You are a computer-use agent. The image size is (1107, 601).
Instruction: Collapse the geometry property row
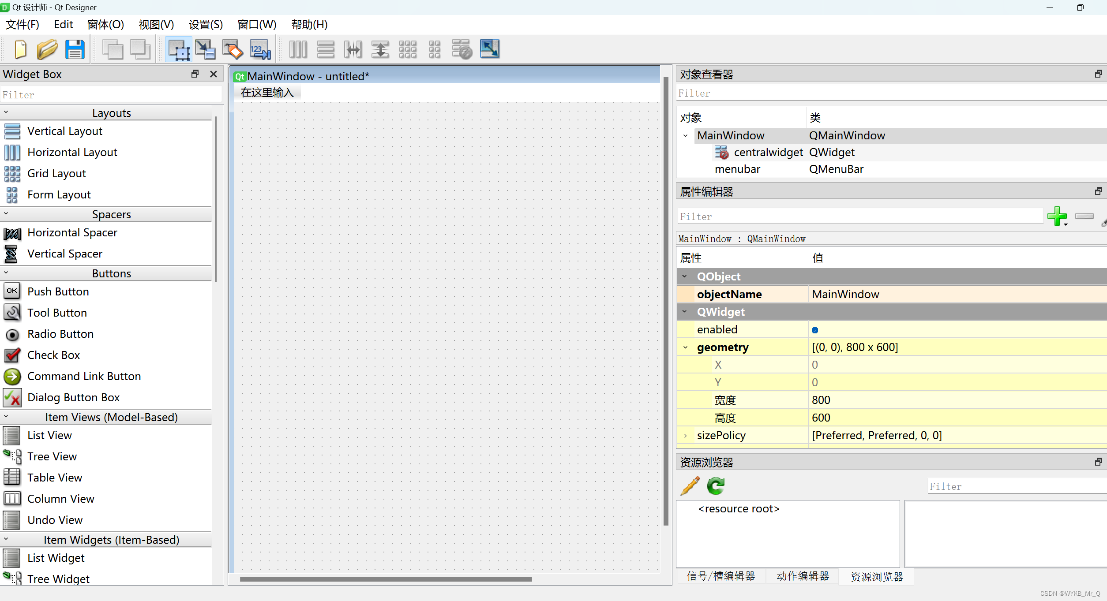pos(685,347)
